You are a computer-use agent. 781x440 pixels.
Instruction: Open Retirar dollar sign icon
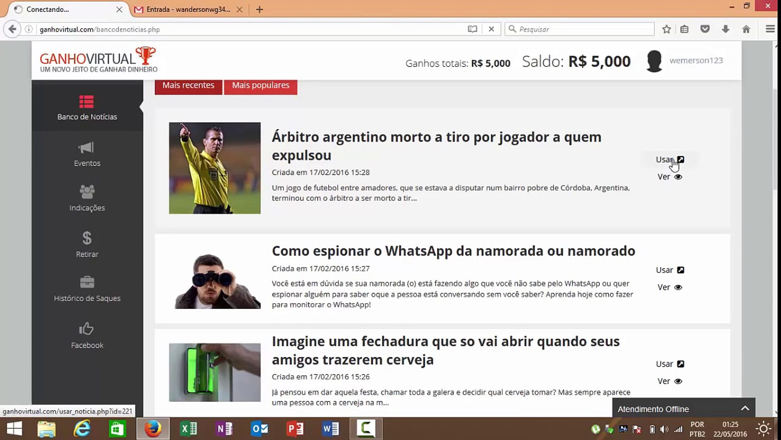click(87, 238)
